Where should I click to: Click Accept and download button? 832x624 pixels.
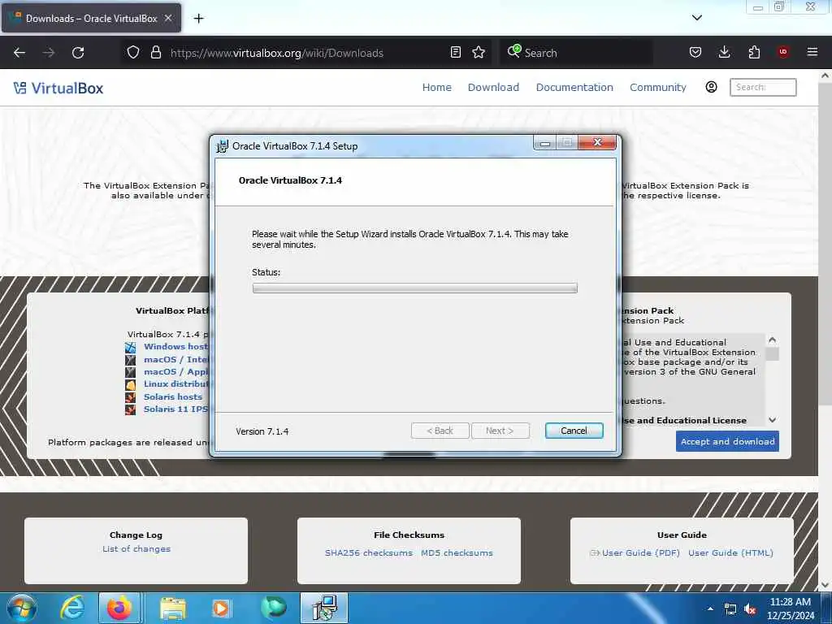pyautogui.click(x=727, y=441)
